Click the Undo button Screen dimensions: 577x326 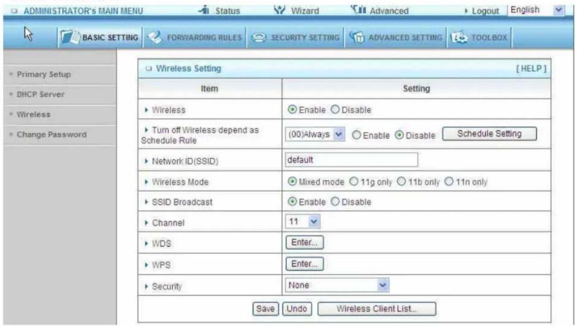297,309
